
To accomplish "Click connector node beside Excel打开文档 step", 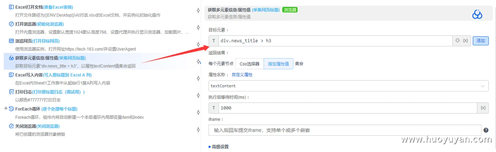I will tap(198, 11).
